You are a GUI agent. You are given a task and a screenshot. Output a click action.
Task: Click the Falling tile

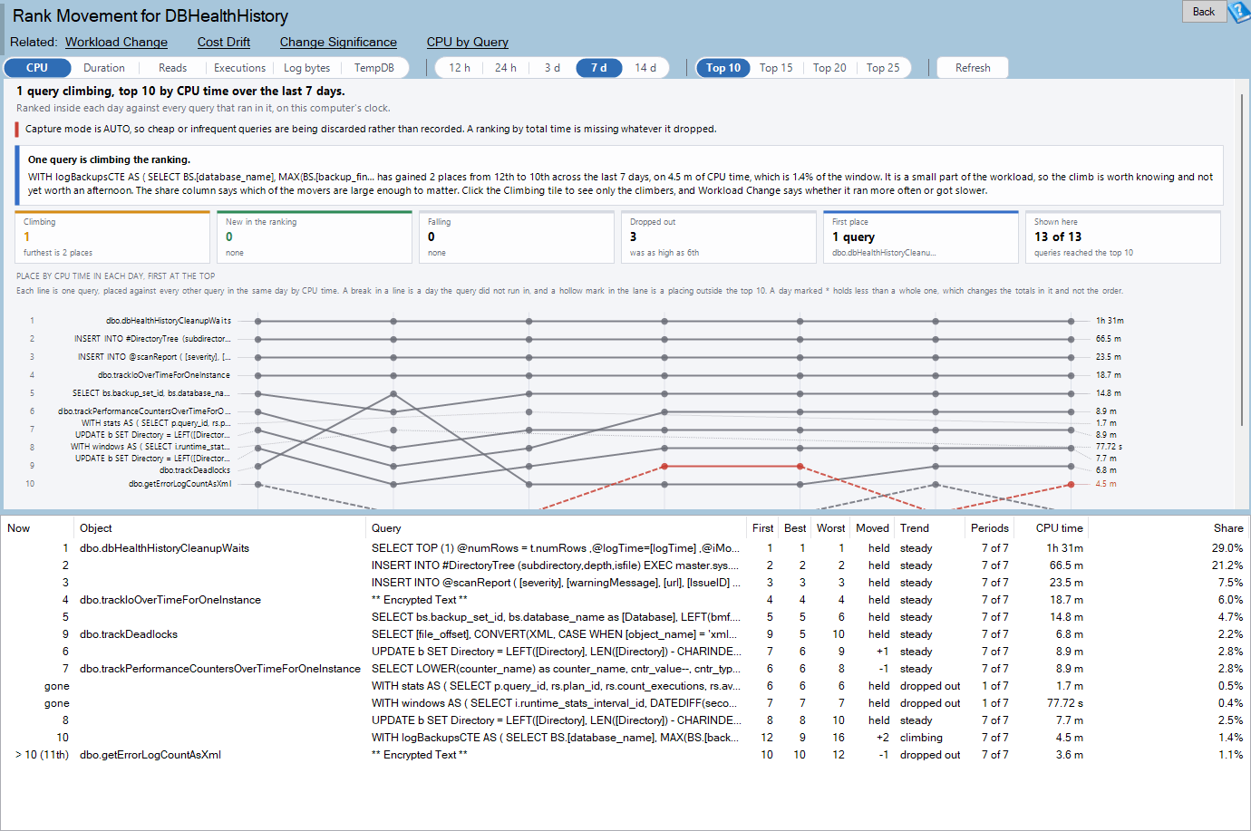[517, 237]
